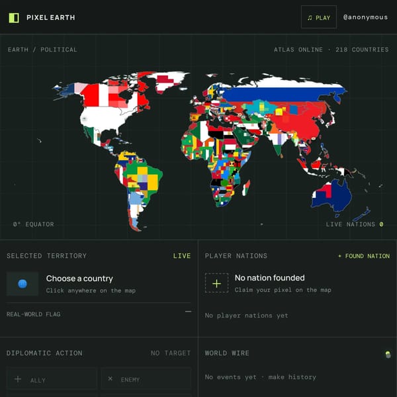Click 'No player nations yet' text
Viewport: 397px width, 397px height.
point(246,316)
